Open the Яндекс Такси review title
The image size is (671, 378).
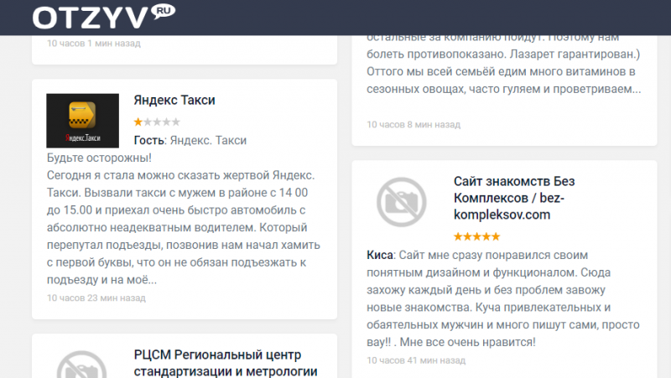(174, 100)
